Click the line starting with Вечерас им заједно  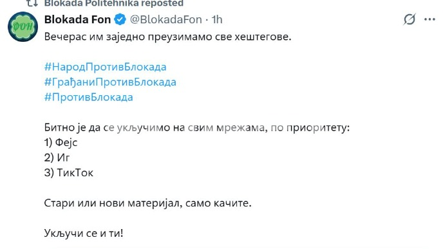pos(168,37)
